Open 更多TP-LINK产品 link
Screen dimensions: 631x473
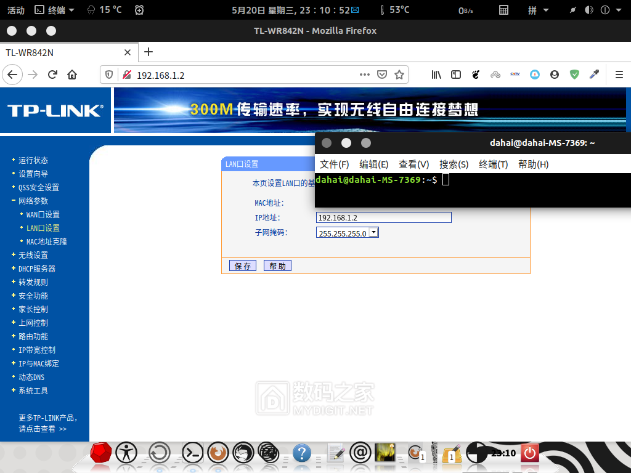pyautogui.click(x=47, y=423)
